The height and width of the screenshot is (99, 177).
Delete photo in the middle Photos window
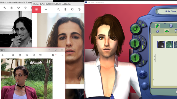point(66,9)
